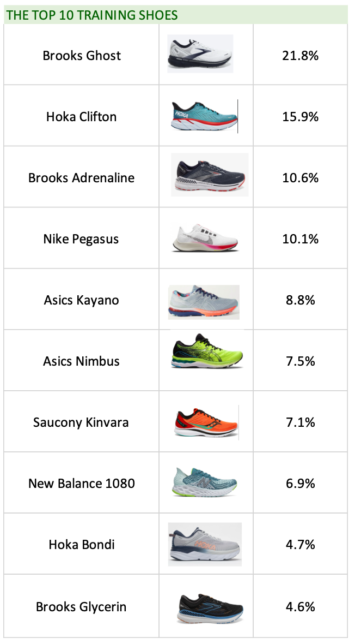The image size is (355, 644).
Task: Click the Asics Kayano shoe picture
Action: click(204, 302)
